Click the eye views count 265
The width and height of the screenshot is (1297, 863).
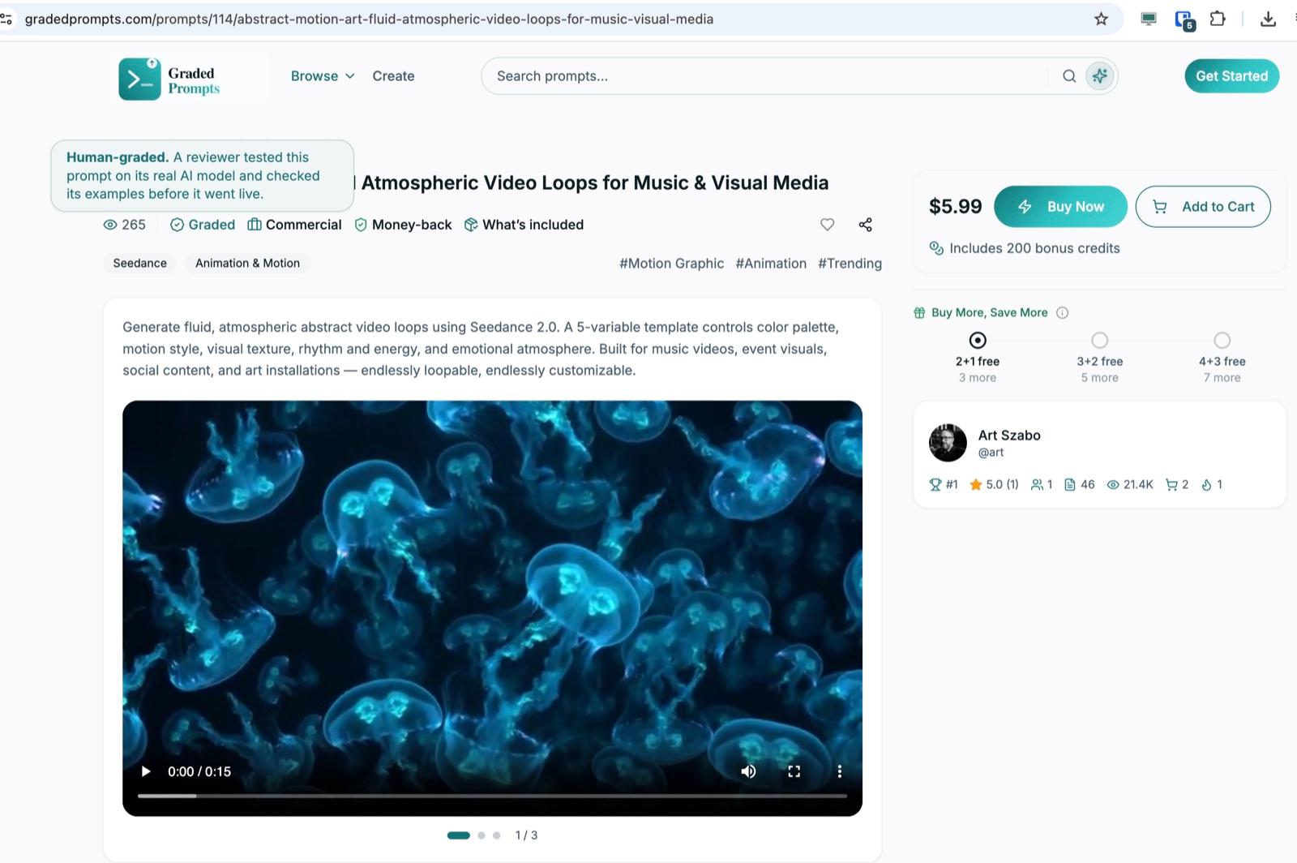(125, 225)
